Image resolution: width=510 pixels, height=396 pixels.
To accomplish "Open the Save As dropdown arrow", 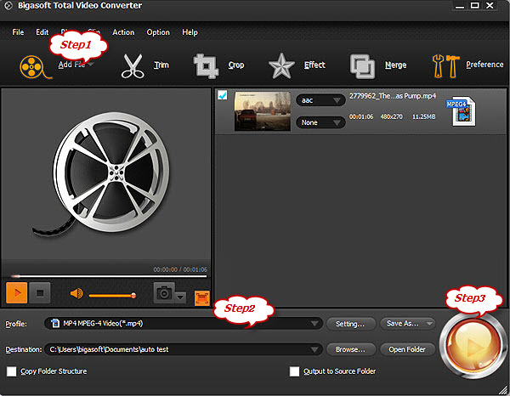I will tap(429, 324).
